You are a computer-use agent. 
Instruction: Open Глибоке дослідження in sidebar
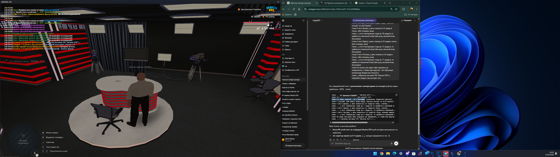[294, 41]
